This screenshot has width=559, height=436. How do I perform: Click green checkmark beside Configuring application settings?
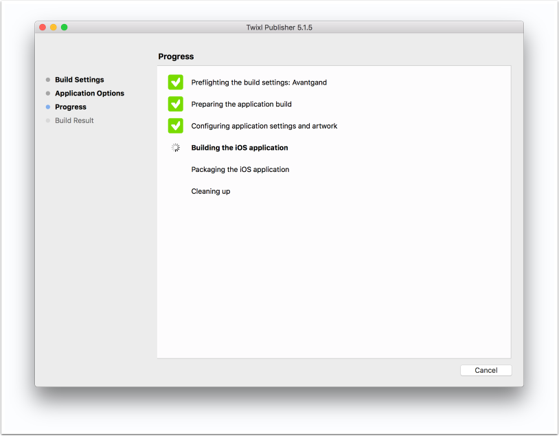pyautogui.click(x=175, y=126)
